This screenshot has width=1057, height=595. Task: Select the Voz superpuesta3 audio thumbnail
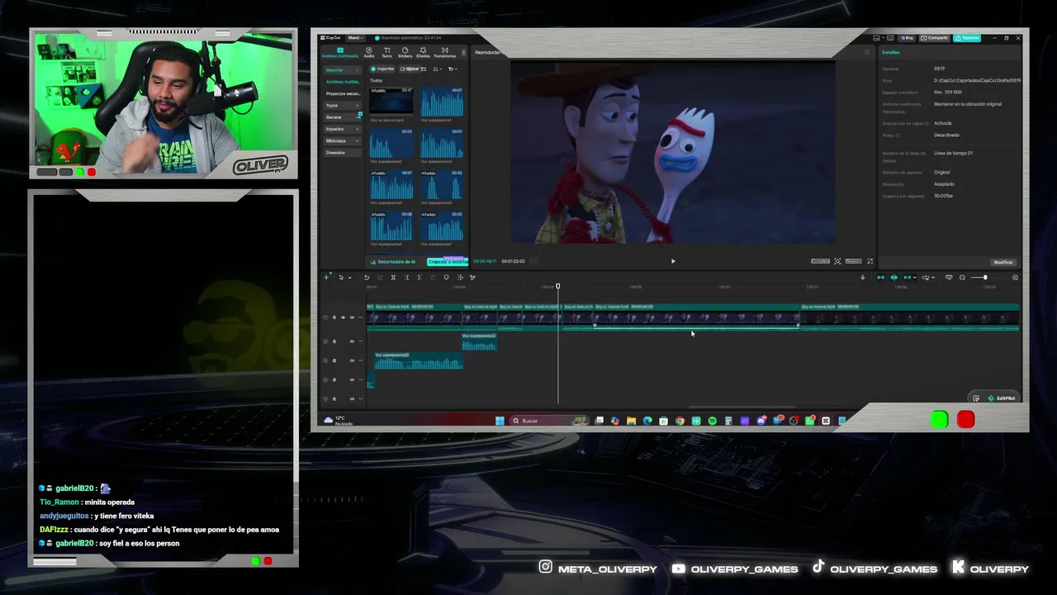[x=442, y=142]
